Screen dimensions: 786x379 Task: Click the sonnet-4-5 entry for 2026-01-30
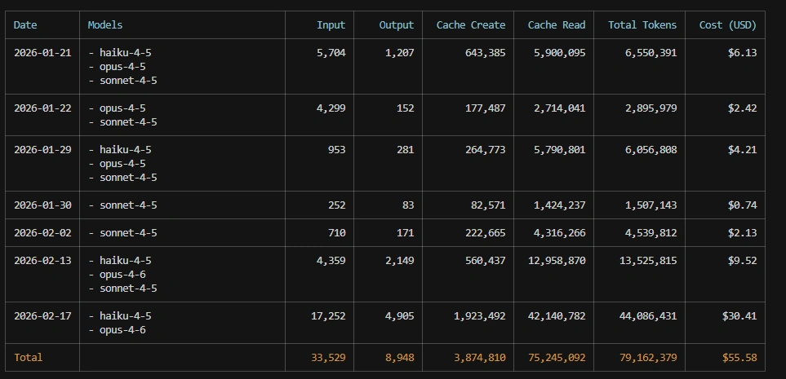point(128,205)
